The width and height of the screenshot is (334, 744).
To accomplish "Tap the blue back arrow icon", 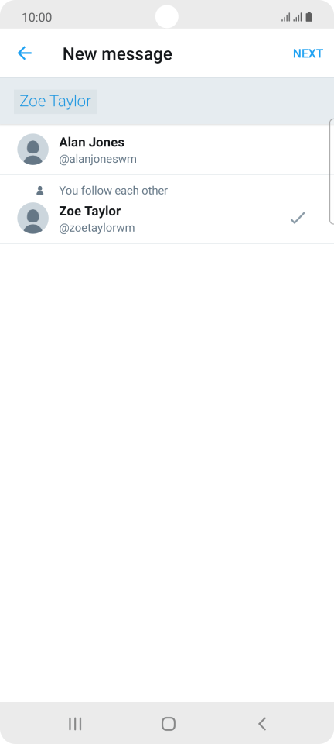I will click(24, 53).
